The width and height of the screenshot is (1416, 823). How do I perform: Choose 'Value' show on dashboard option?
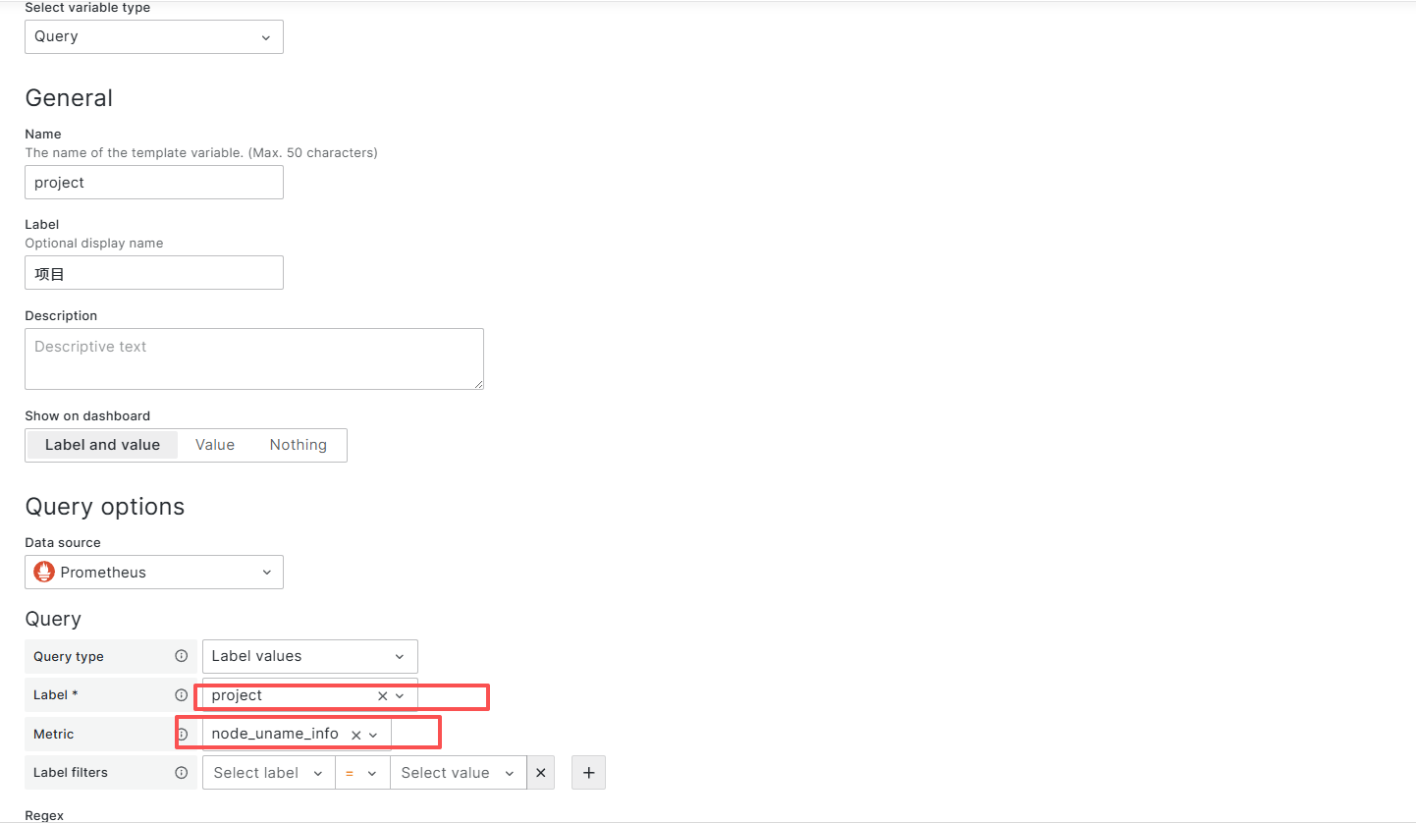tap(215, 445)
